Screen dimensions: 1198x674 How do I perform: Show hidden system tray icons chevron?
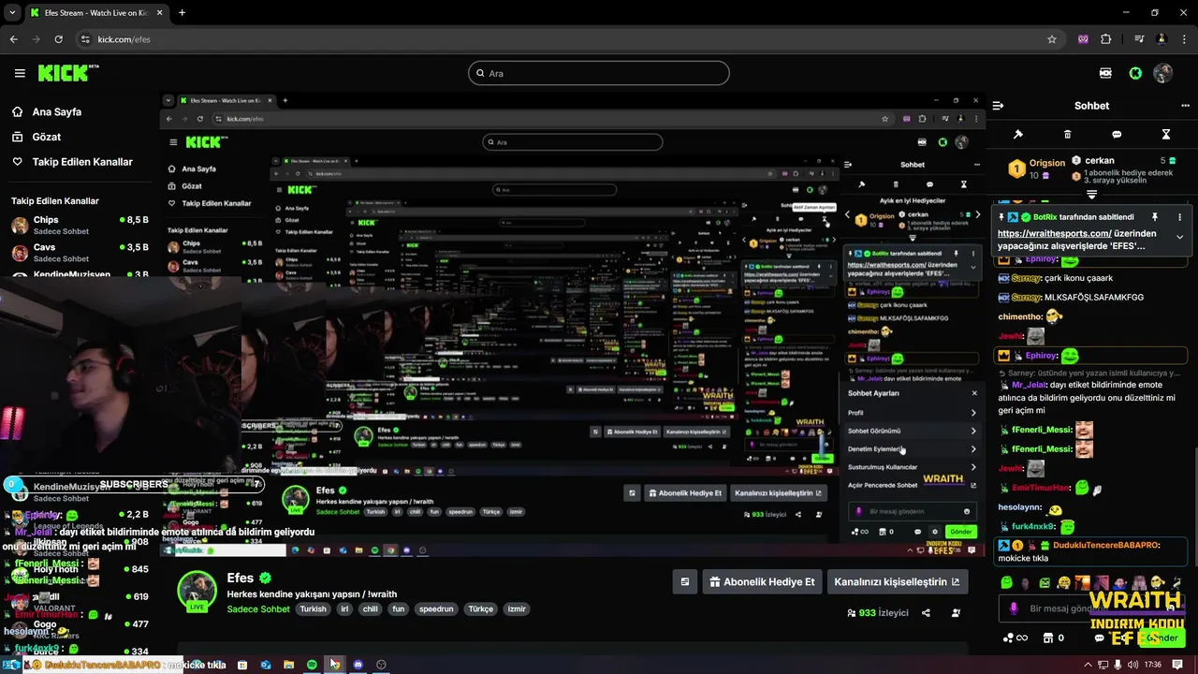point(1088,665)
